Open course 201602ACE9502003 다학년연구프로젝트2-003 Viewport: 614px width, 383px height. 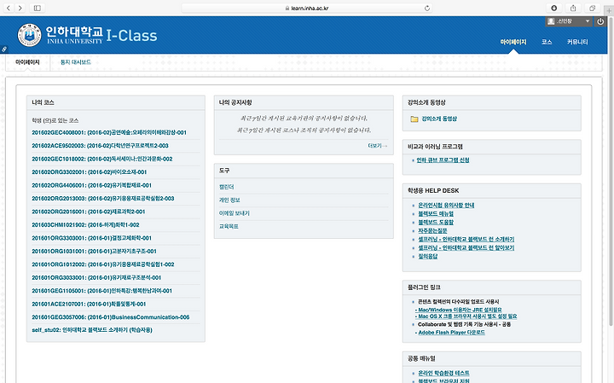[x=100, y=146]
